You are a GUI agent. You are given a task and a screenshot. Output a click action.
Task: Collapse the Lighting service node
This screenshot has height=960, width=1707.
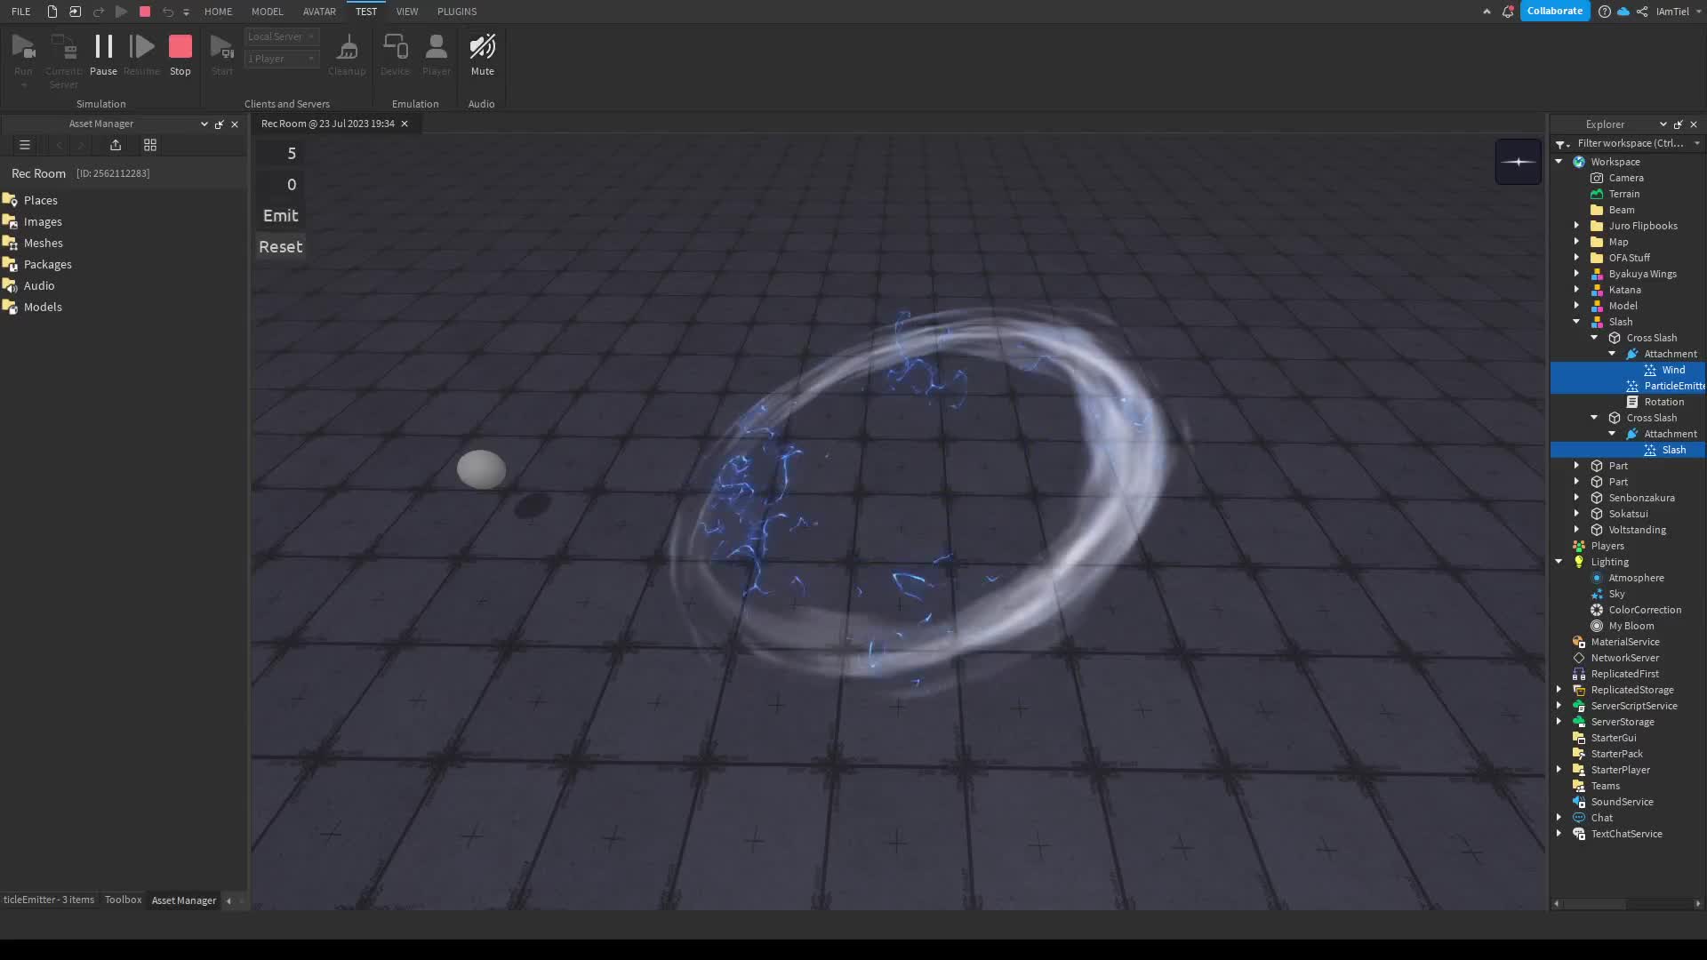tap(1559, 562)
